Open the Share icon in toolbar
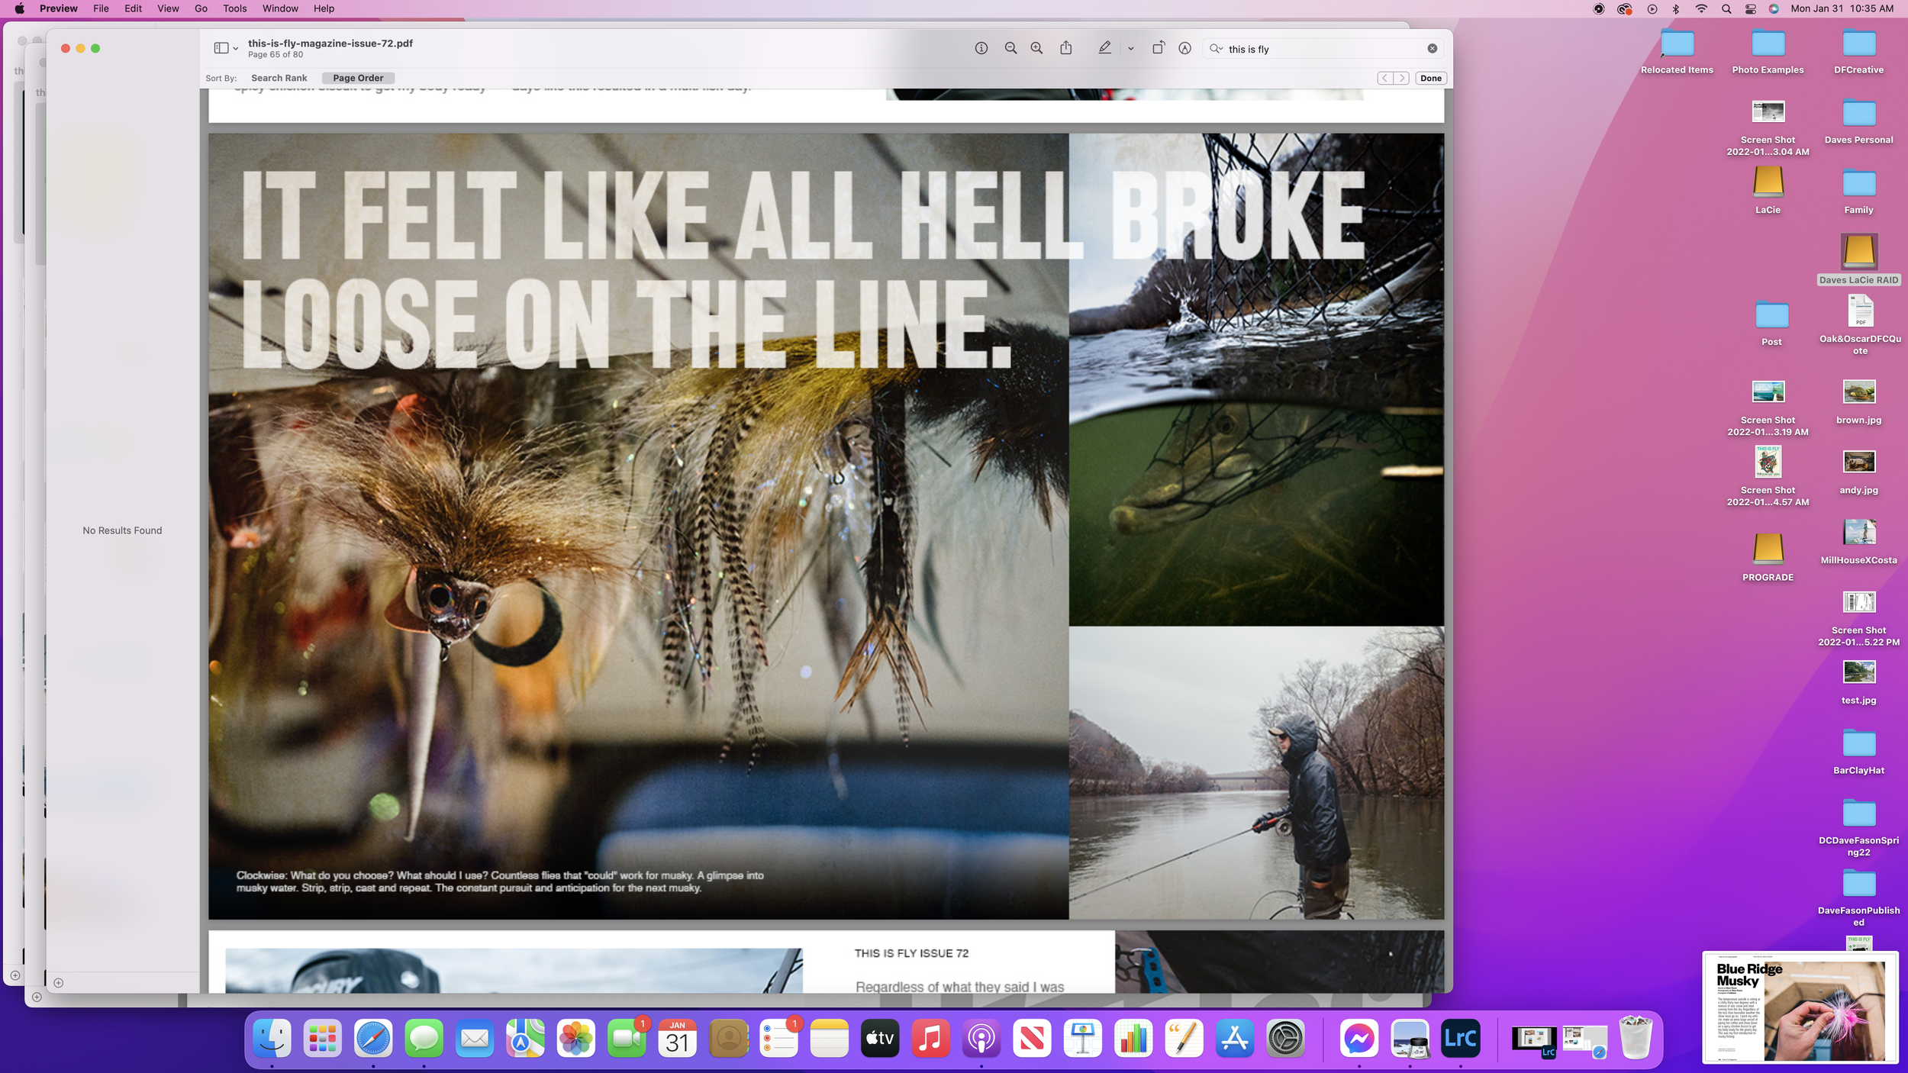The width and height of the screenshot is (1908, 1073). tap(1065, 48)
